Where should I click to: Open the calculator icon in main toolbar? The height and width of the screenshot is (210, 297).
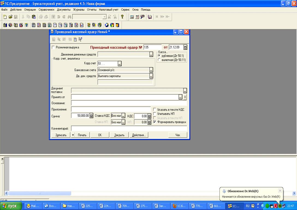[x=132, y=17]
